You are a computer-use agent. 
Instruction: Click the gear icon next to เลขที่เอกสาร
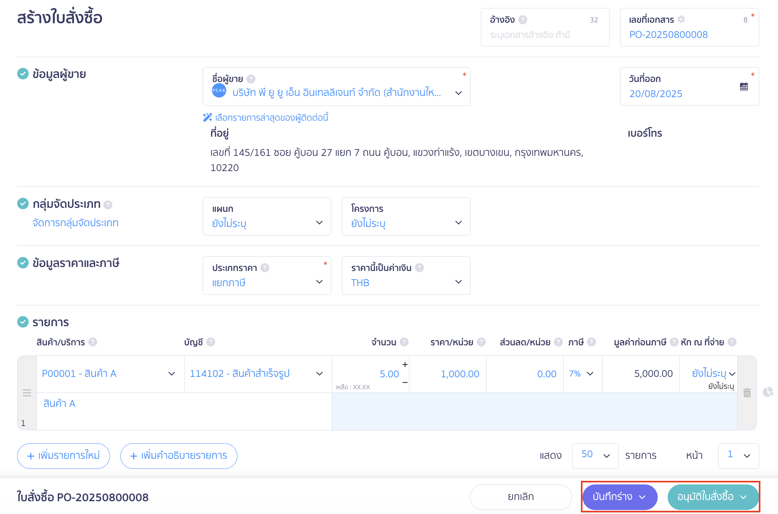tap(681, 19)
